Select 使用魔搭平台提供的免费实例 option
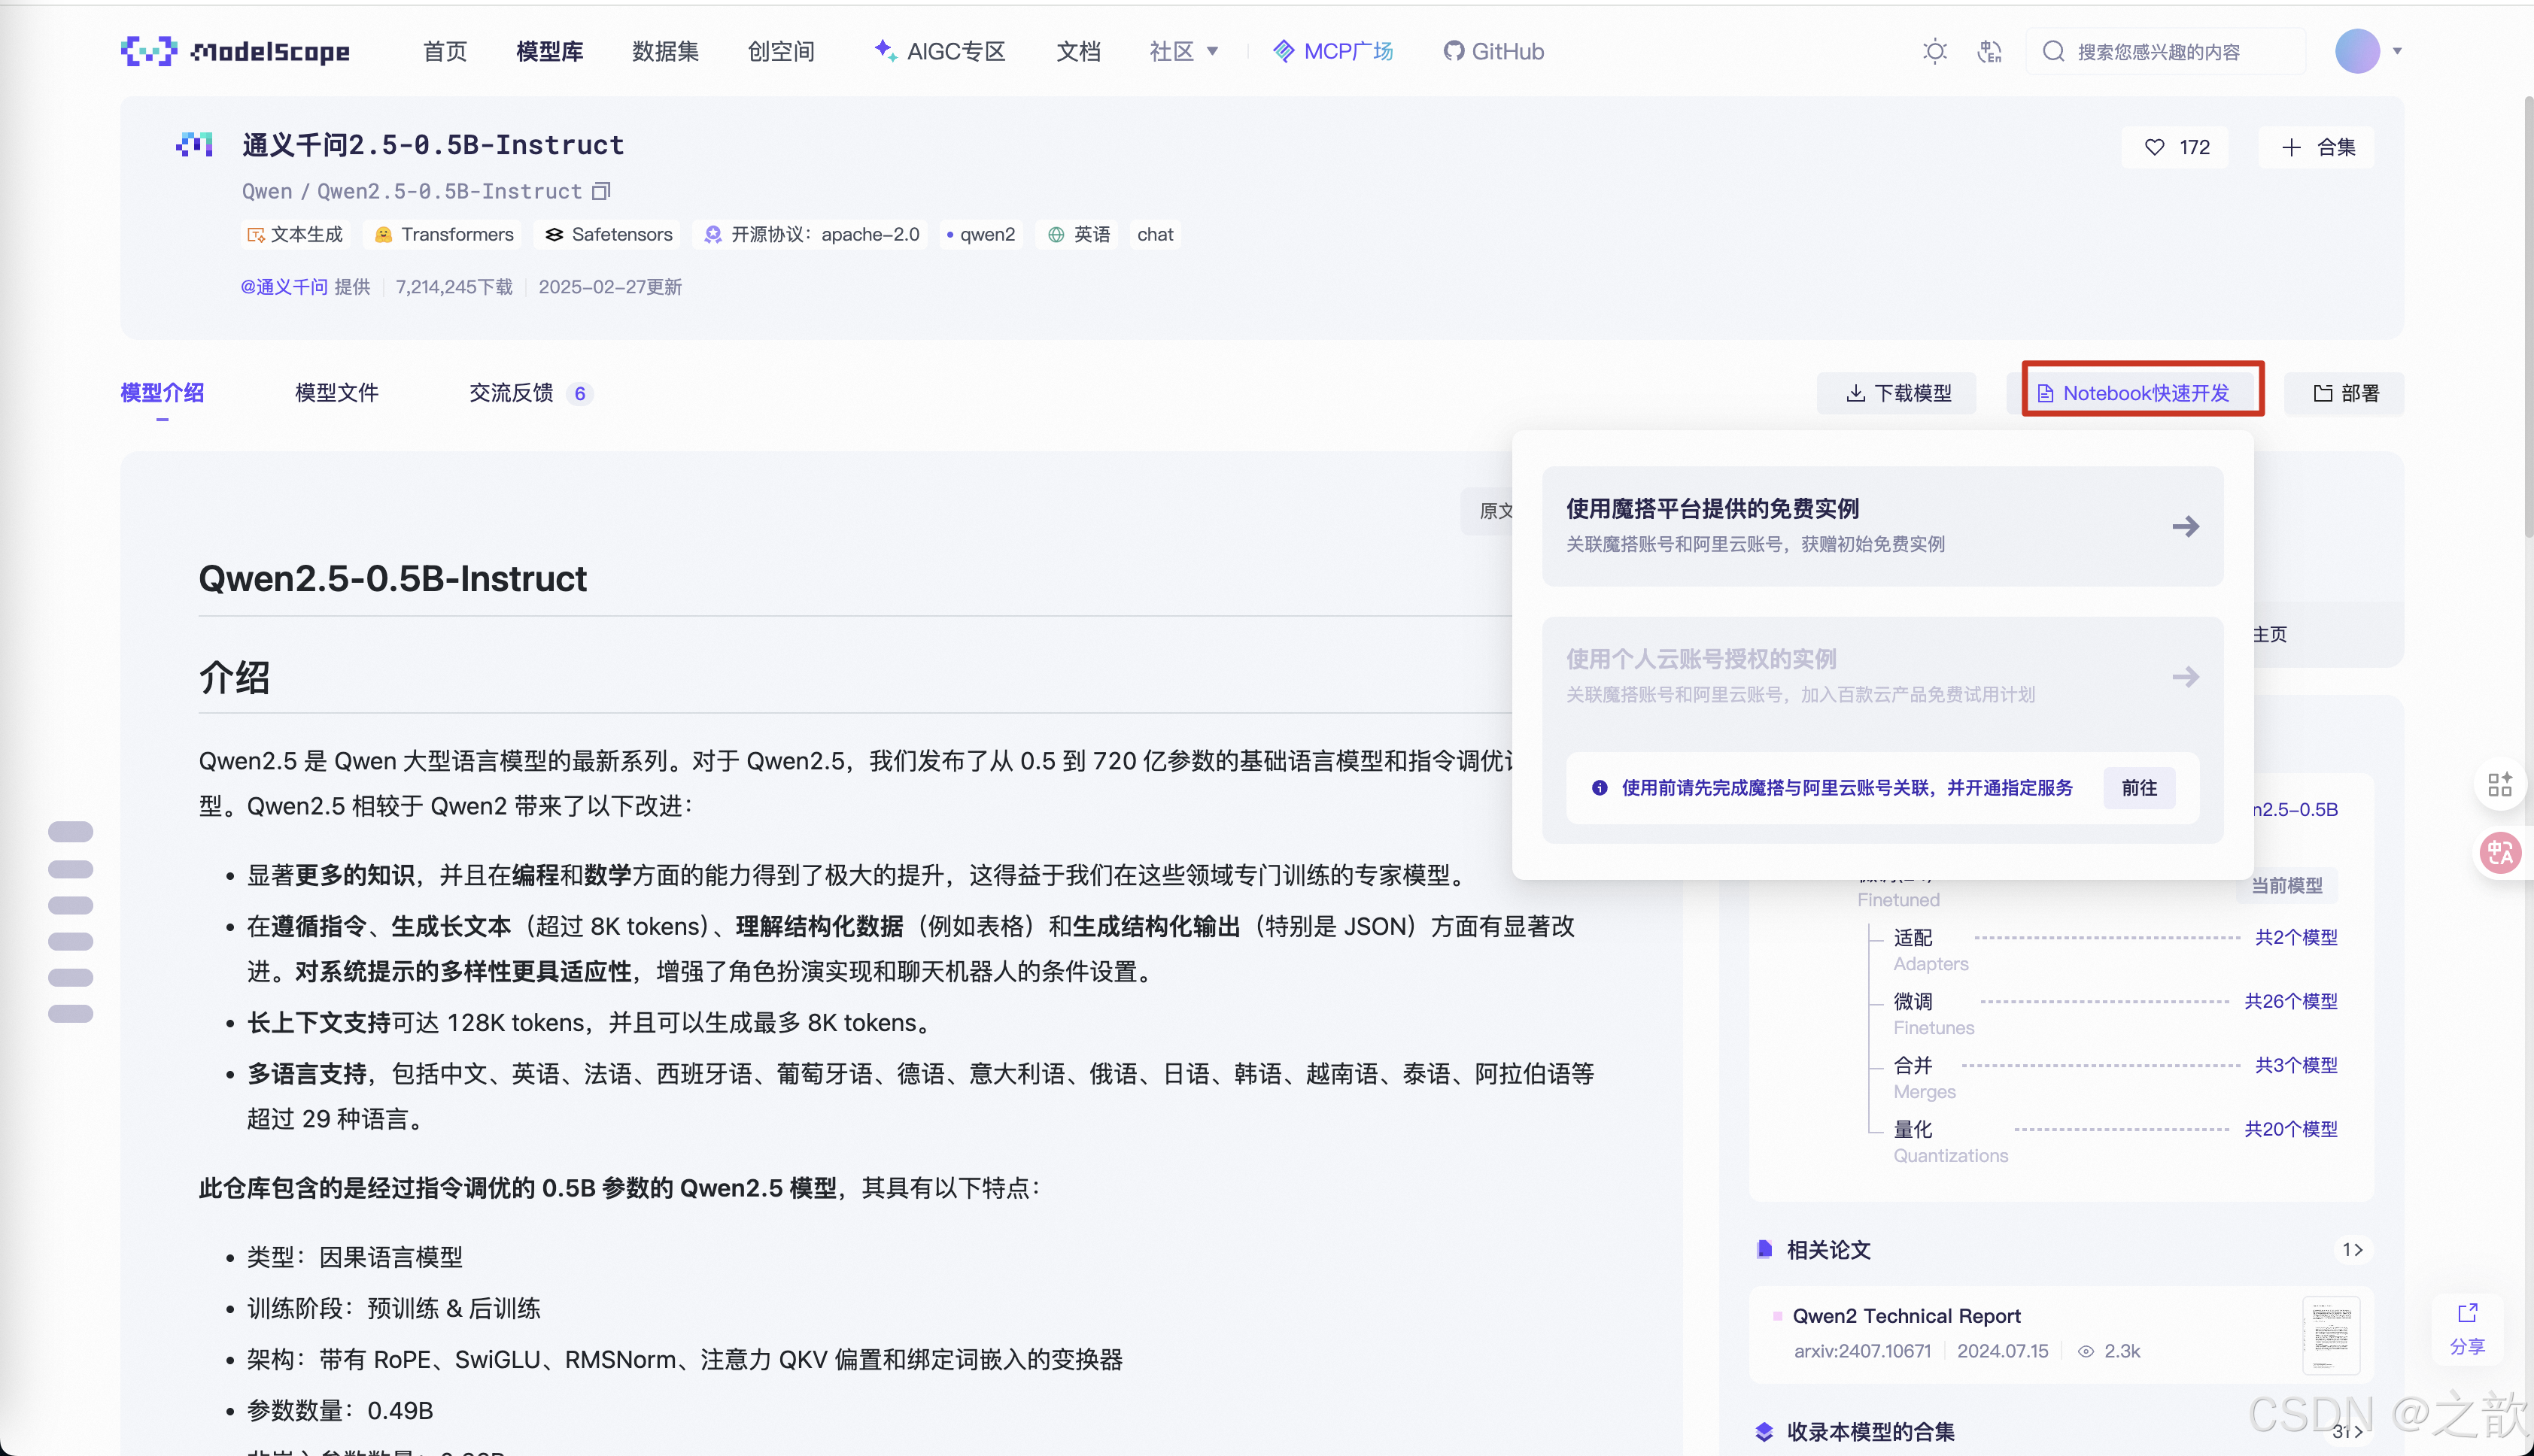 [1882, 526]
